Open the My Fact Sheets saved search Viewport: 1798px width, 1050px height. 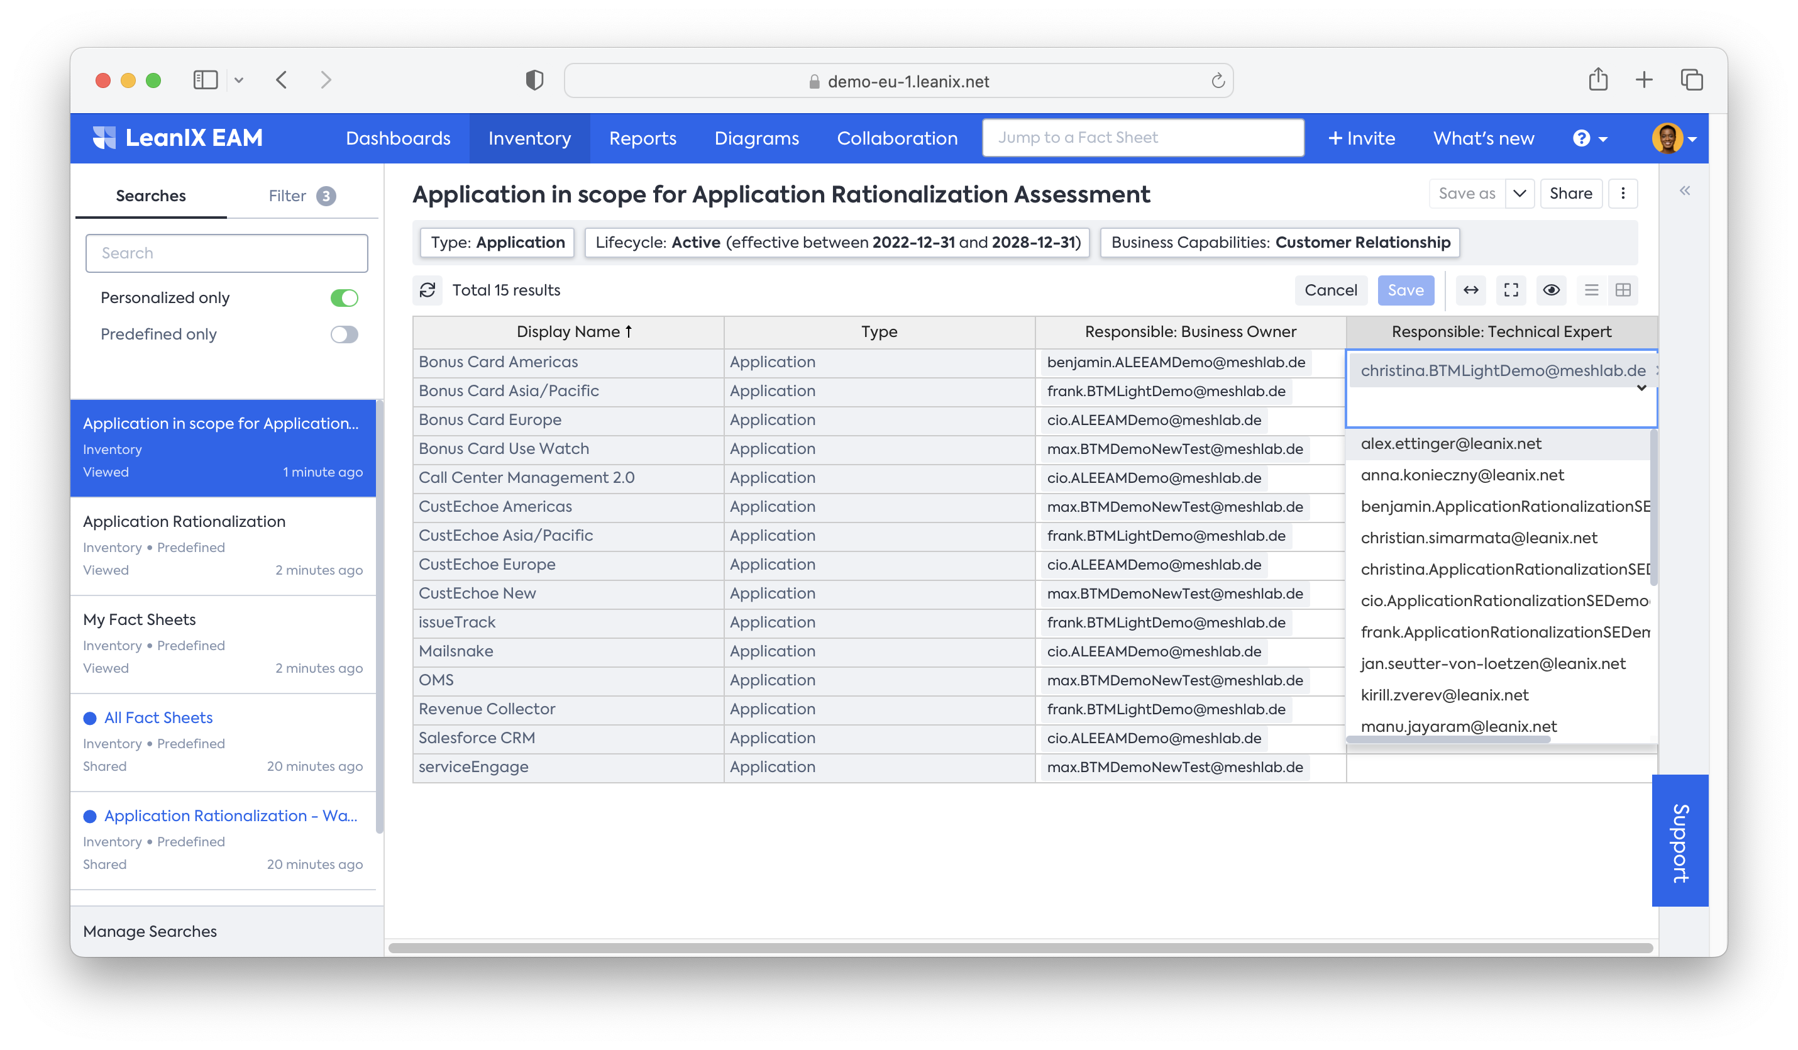tap(223, 643)
